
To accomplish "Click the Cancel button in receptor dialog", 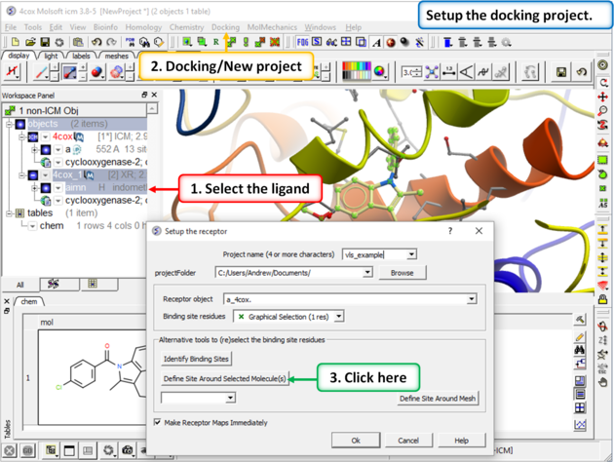I will [408, 441].
